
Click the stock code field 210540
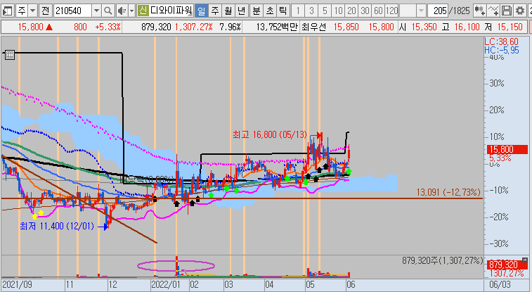coord(72,11)
